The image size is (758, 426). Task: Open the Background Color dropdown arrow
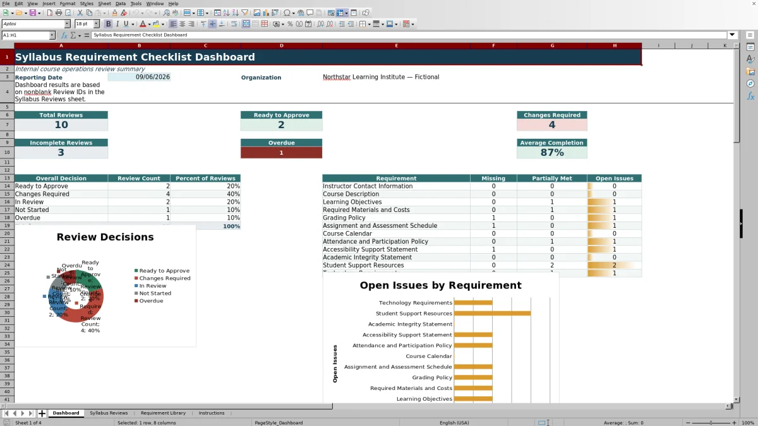pos(163,24)
